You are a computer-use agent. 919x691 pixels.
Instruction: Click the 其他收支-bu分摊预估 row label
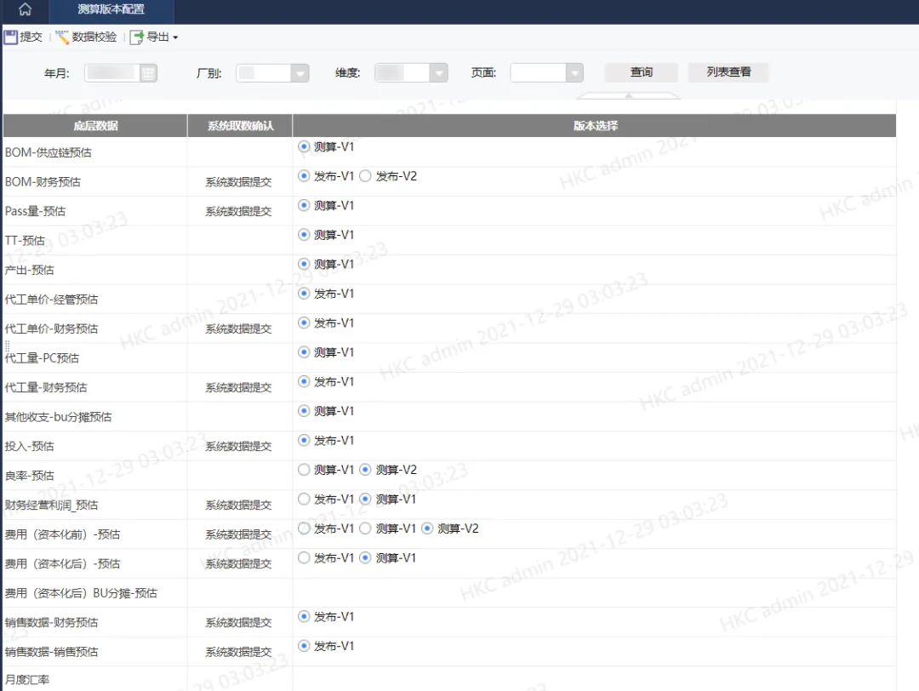(58, 417)
